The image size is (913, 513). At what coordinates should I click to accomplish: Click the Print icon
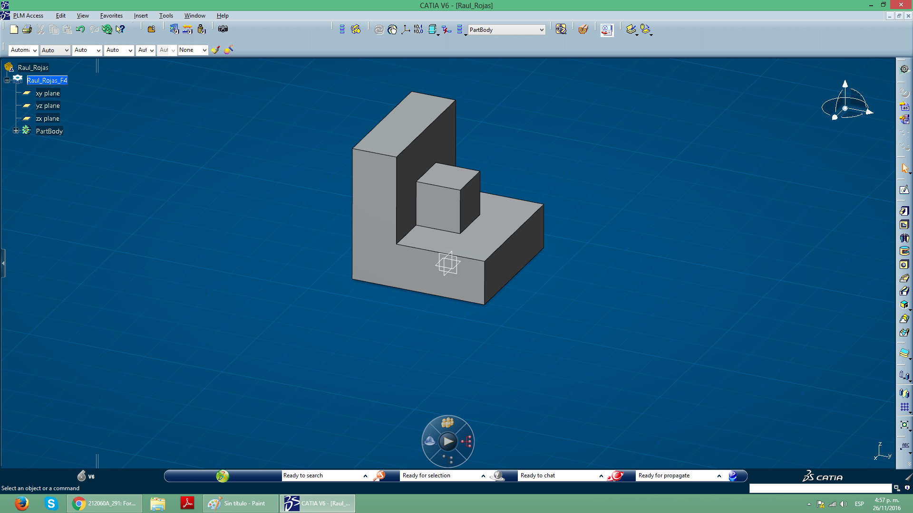27,29
